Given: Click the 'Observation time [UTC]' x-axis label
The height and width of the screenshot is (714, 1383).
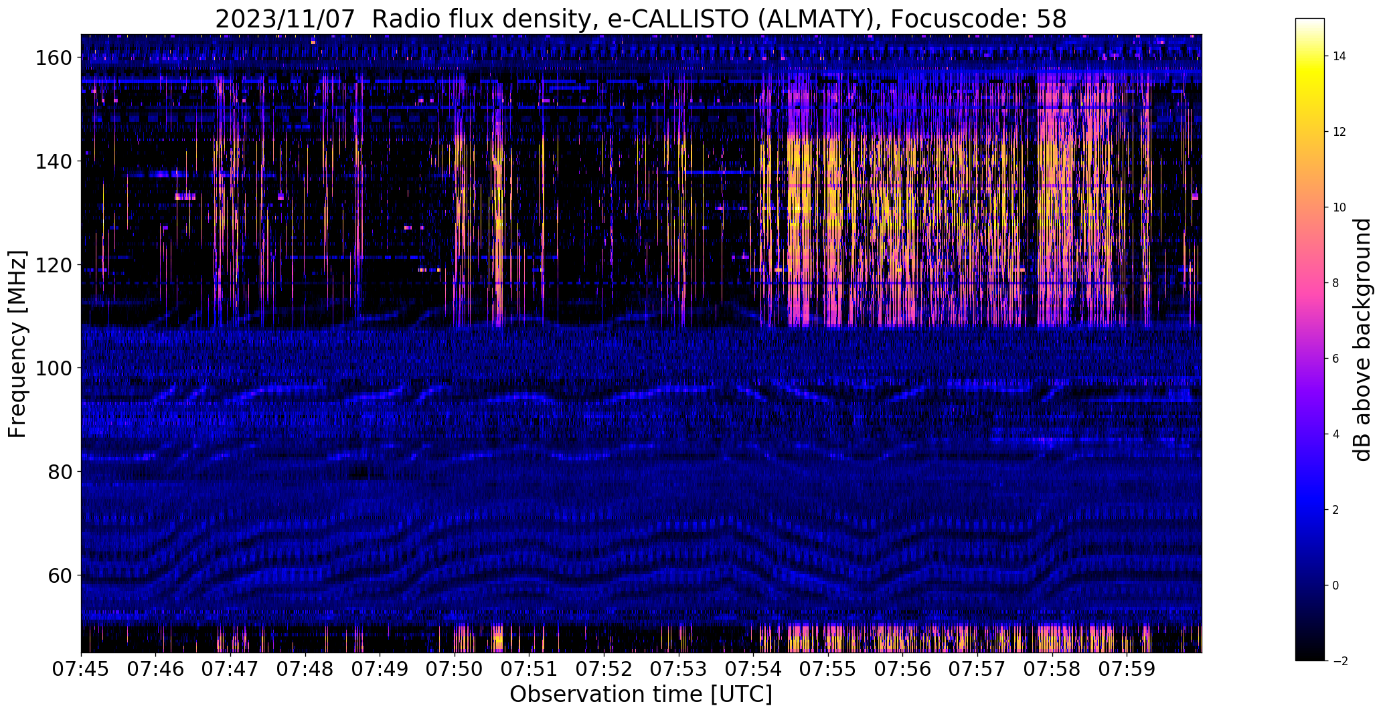Looking at the screenshot, I should click(x=641, y=695).
